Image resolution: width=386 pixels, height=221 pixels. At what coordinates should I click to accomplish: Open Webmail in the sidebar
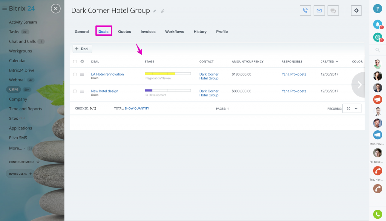(17, 80)
